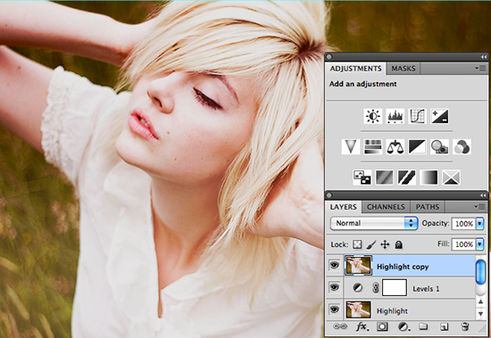This screenshot has width=491, height=338.
Task: Add an Exposure adjustment
Action: (439, 116)
